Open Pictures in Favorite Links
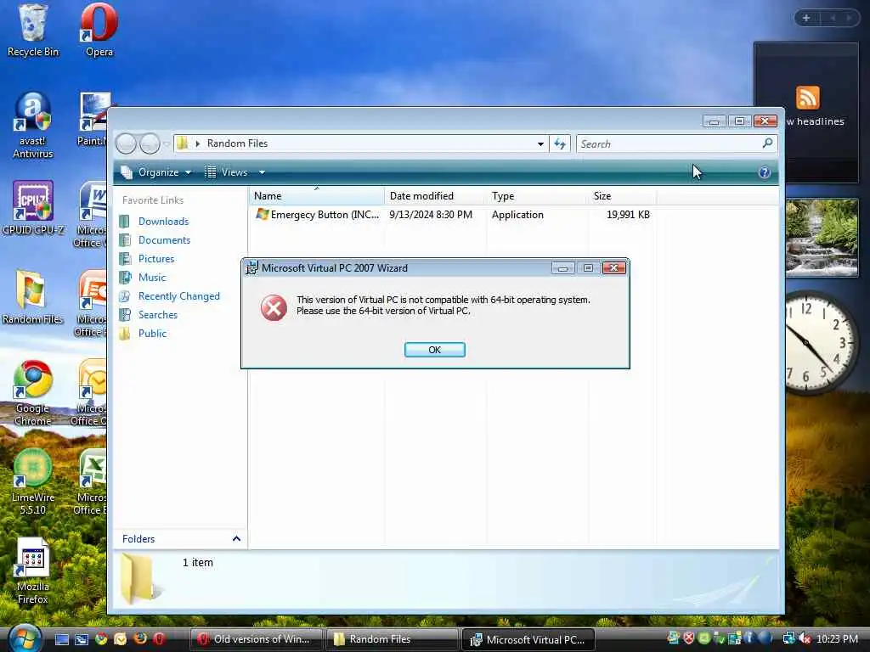This screenshot has width=870, height=652. click(156, 259)
